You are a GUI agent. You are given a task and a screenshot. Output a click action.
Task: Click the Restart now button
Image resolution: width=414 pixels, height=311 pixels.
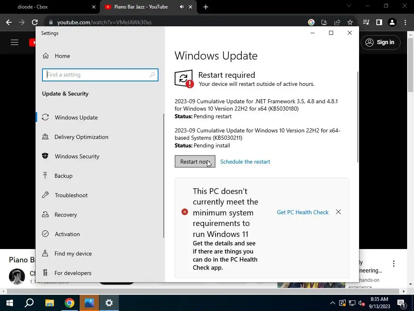[x=195, y=161]
